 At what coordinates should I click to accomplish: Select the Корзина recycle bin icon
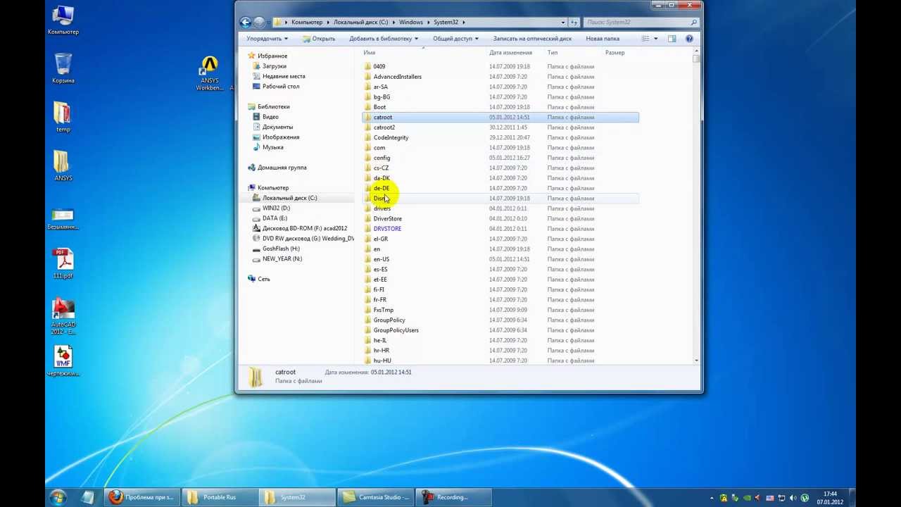click(x=63, y=68)
